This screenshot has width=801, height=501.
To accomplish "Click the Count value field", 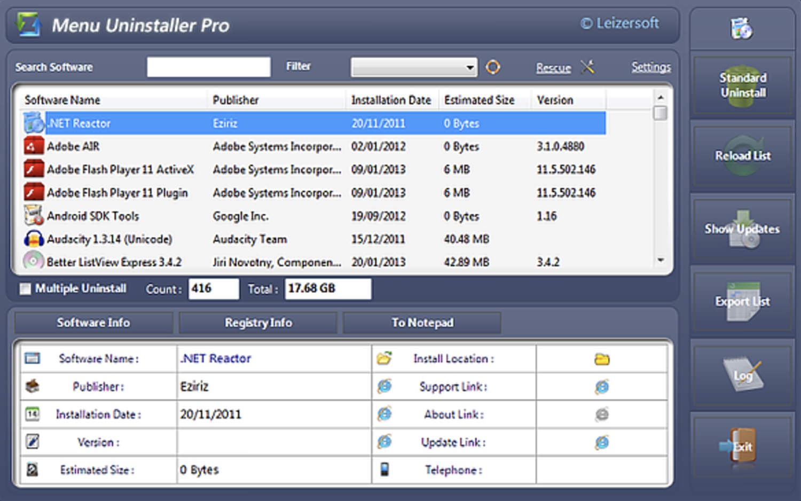I will (x=214, y=289).
